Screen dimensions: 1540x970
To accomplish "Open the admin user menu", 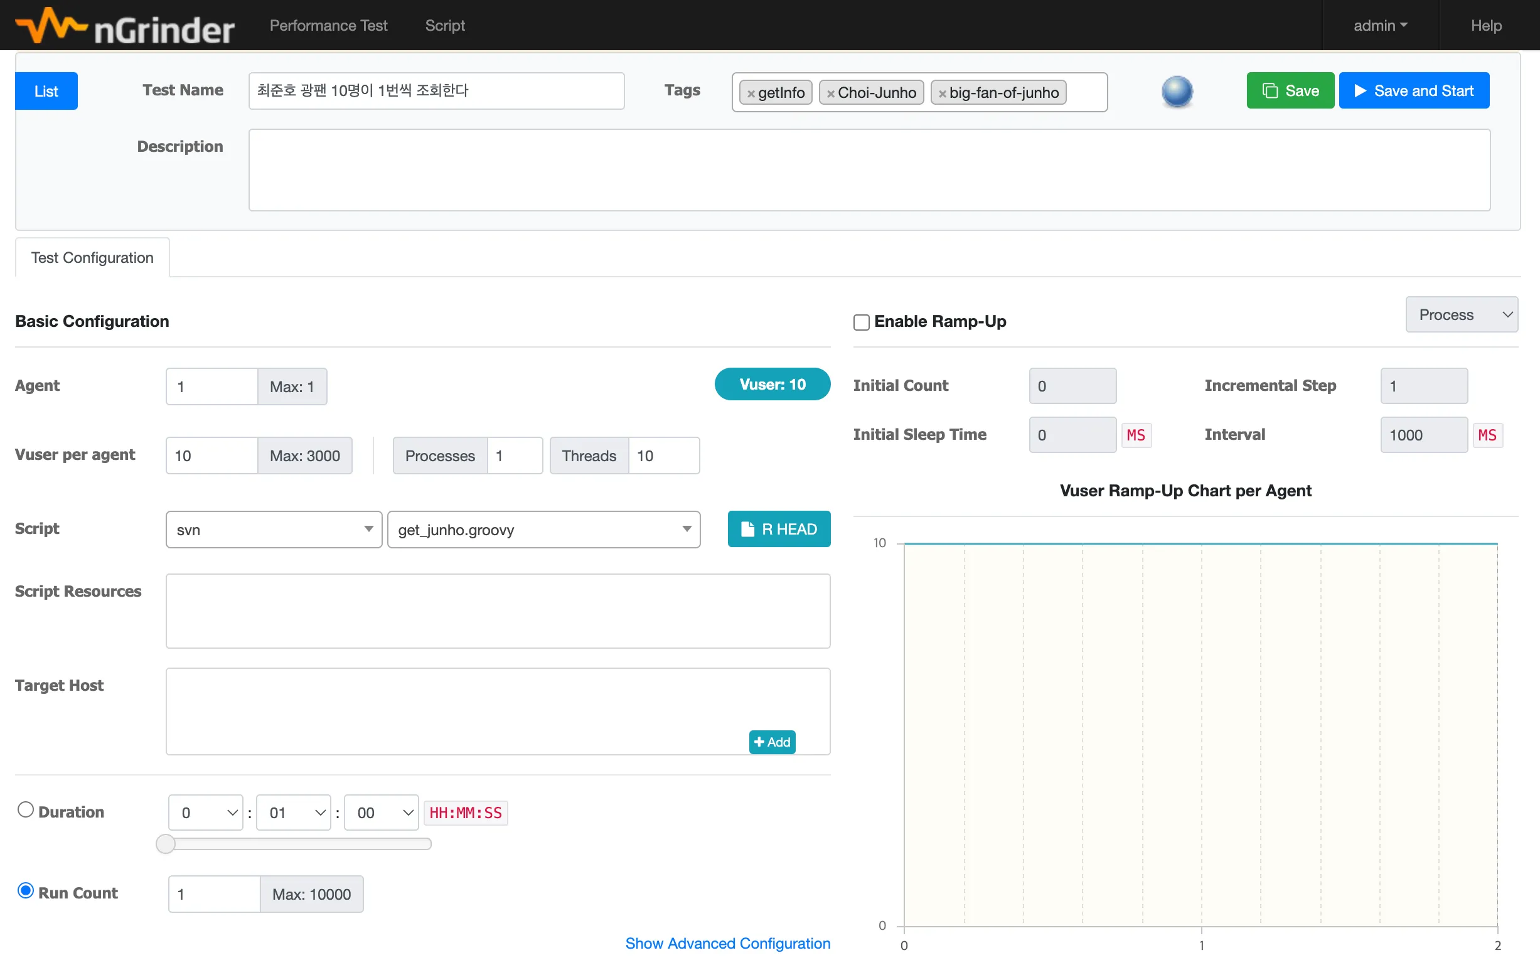I will (1379, 26).
